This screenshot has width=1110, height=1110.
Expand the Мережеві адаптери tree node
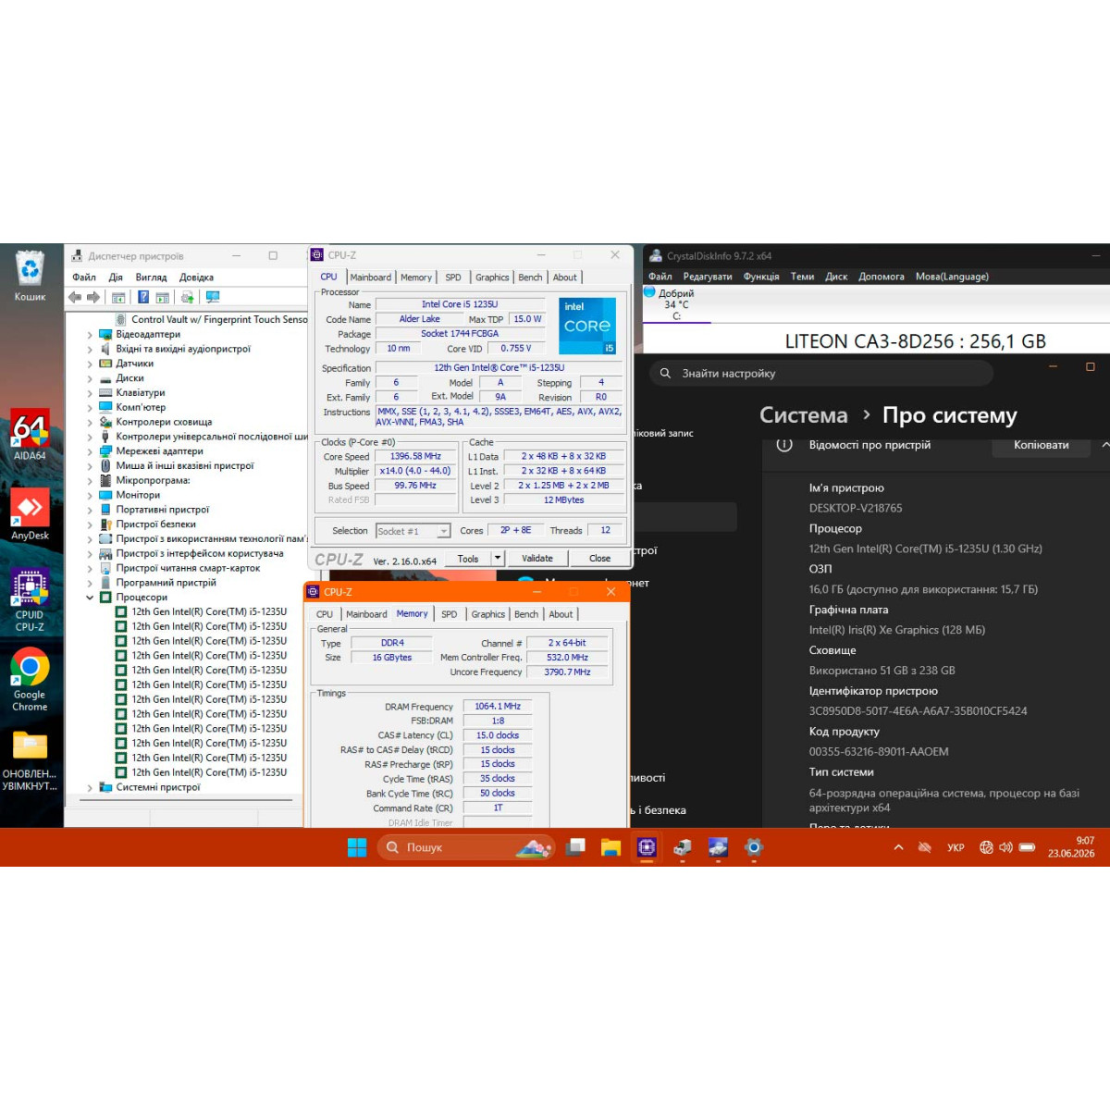(x=90, y=451)
